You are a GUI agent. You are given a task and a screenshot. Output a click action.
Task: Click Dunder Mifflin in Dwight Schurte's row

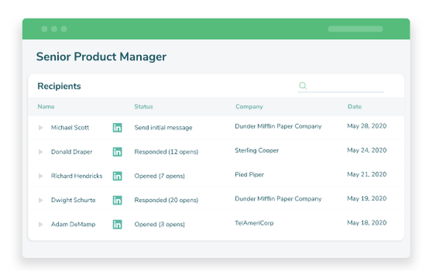278,199
